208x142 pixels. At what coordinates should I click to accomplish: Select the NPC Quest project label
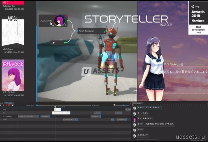pos(8,49)
